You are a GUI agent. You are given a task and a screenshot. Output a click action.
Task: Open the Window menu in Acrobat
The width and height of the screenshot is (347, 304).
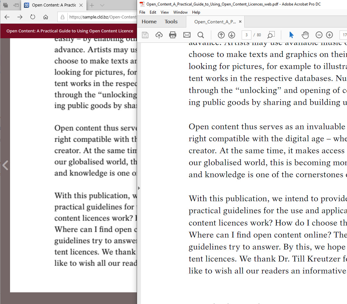(180, 12)
